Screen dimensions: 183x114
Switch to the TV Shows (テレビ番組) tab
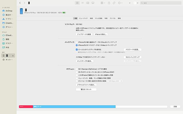[x=99, y=18]
